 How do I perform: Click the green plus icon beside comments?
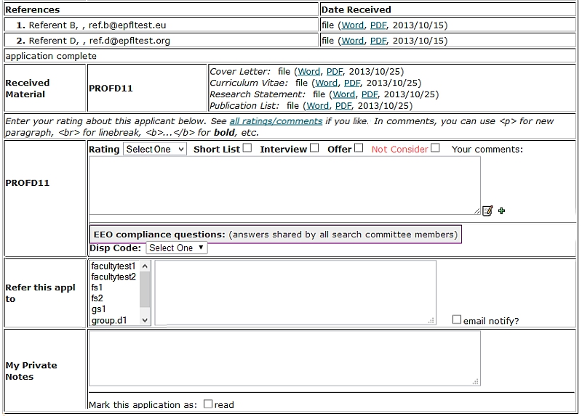502,211
